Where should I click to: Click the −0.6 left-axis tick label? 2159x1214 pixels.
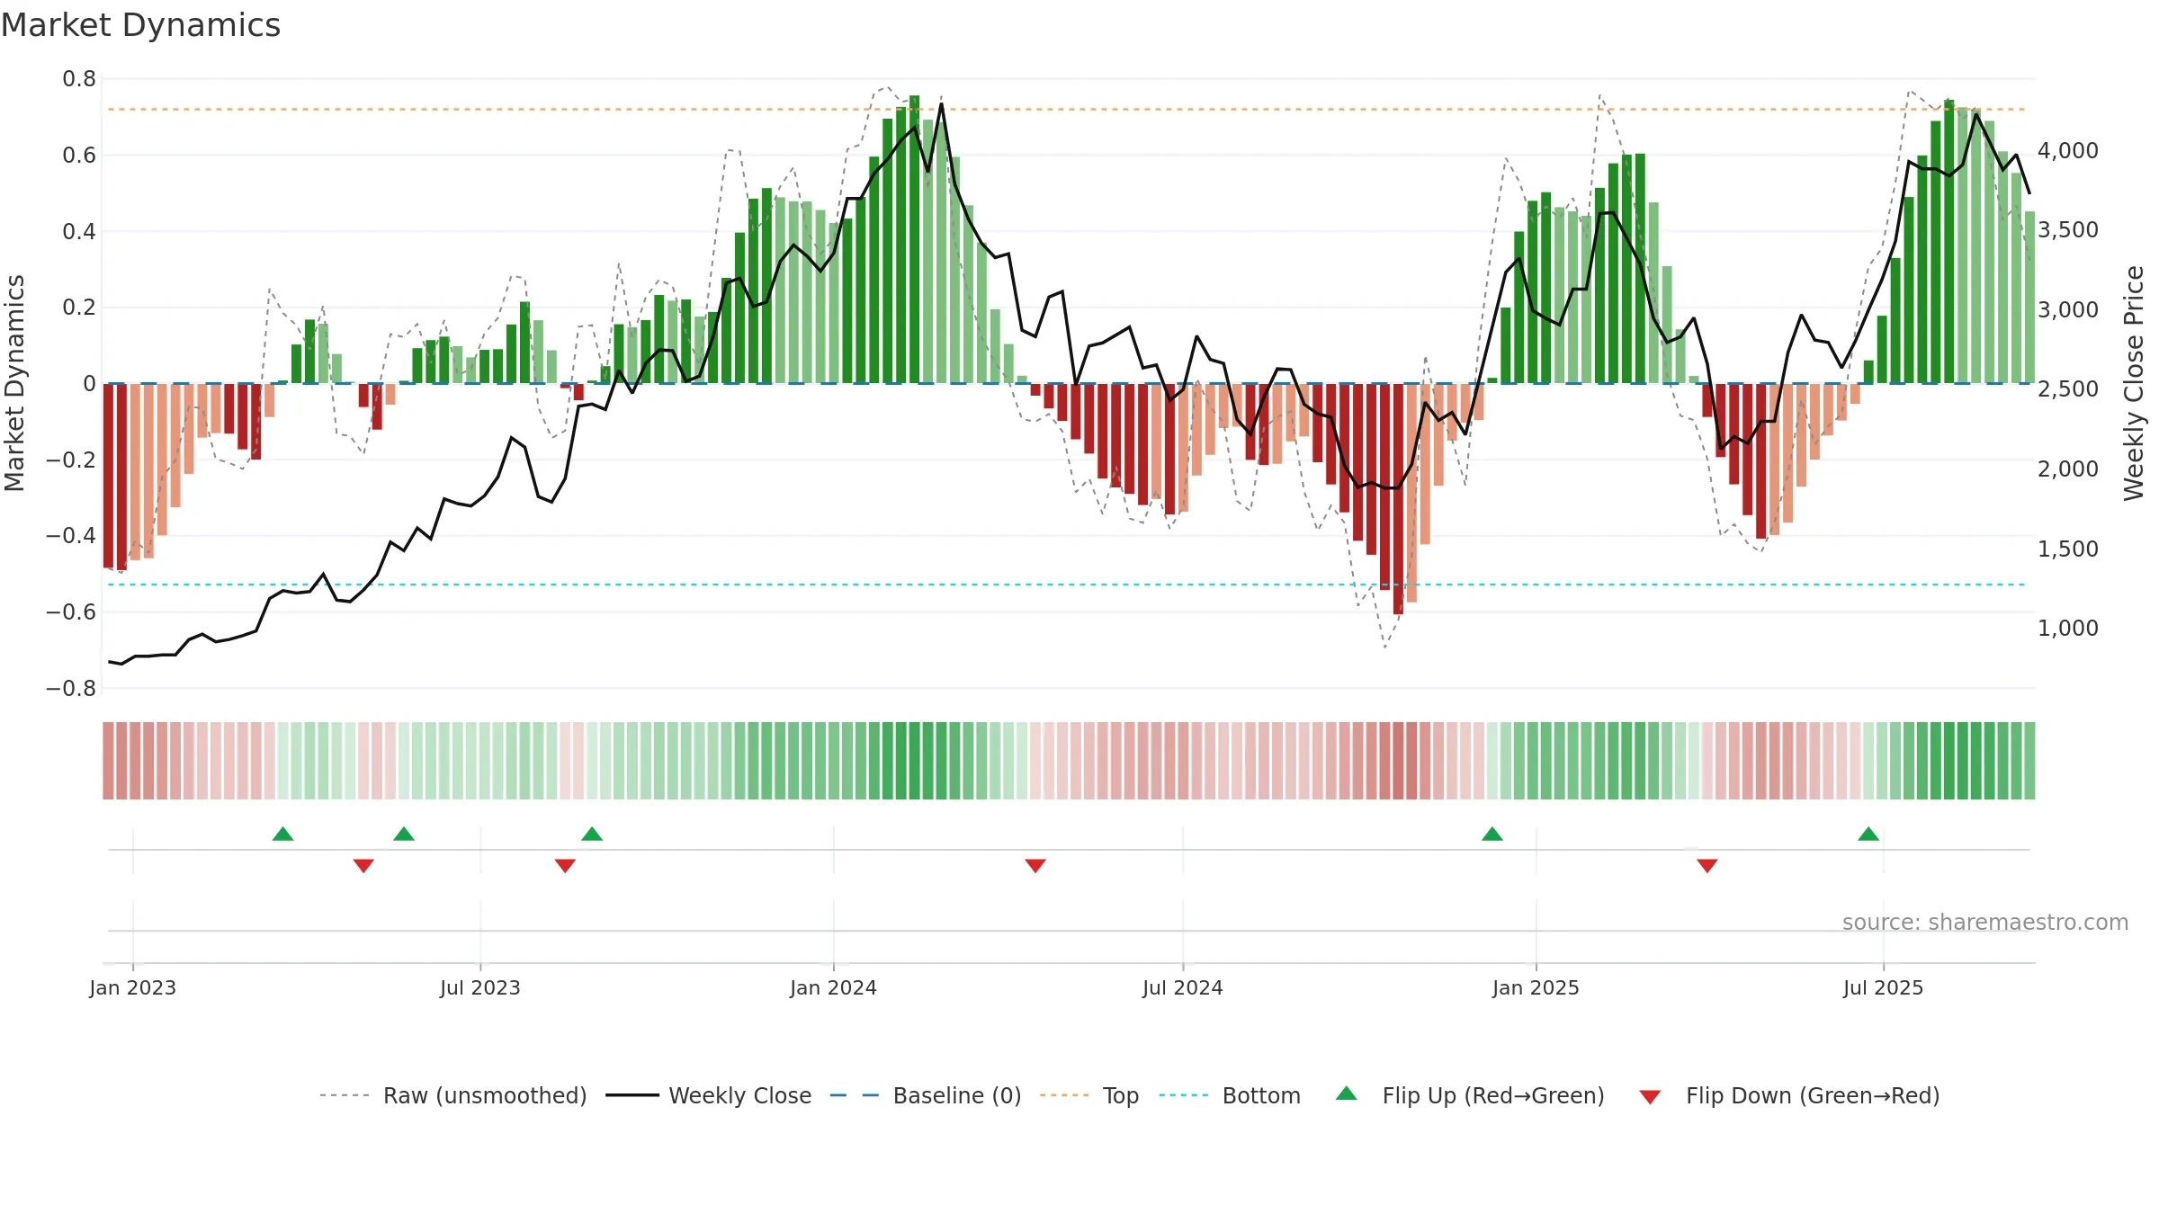pyautogui.click(x=71, y=611)
